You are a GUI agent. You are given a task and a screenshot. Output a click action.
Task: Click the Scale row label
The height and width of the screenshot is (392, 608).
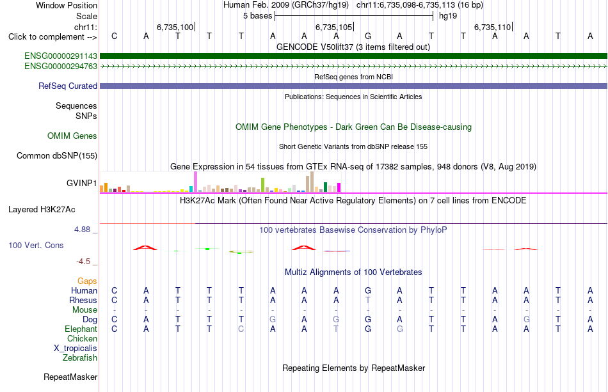click(x=86, y=16)
